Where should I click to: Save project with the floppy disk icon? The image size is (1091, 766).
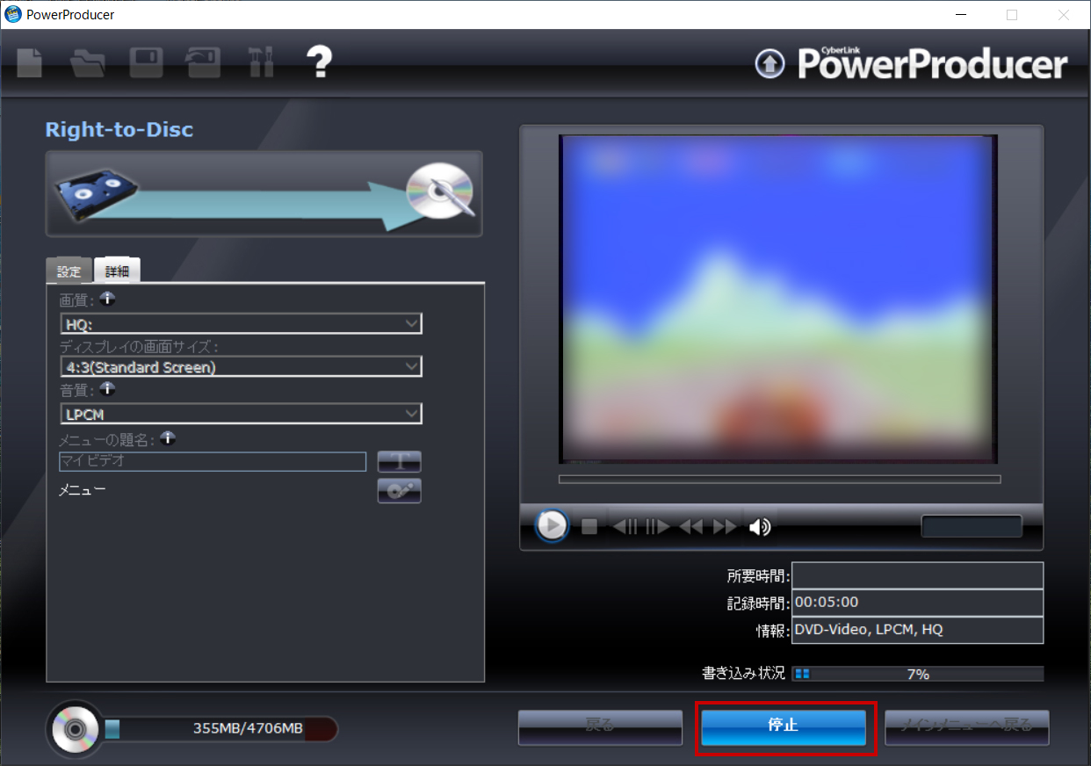coord(146,63)
